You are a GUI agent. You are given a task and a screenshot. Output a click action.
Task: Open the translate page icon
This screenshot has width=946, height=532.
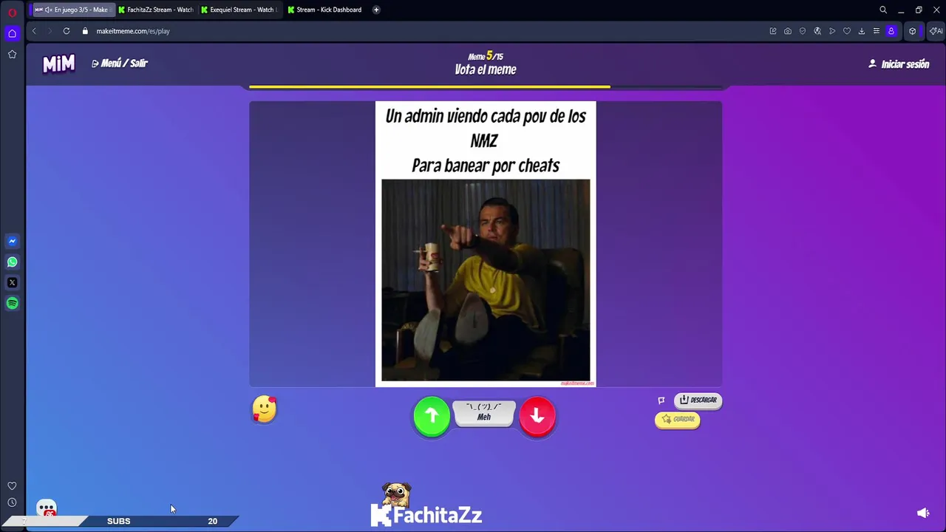[817, 31]
